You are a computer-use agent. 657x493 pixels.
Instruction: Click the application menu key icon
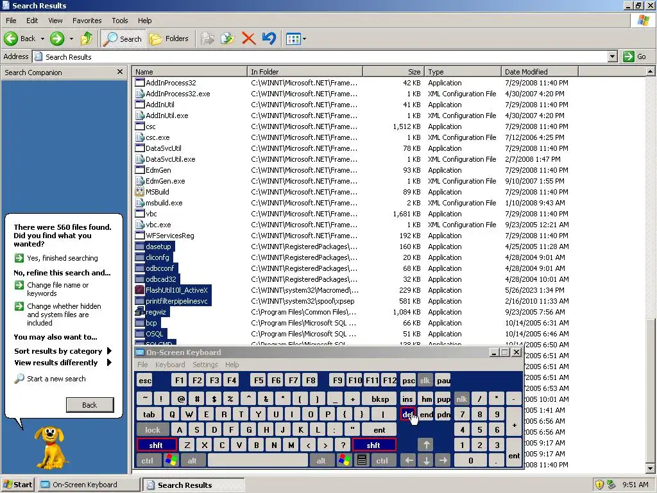(x=362, y=461)
